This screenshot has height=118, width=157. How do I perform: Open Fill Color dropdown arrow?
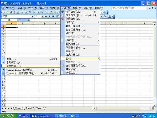(x=107, y=17)
